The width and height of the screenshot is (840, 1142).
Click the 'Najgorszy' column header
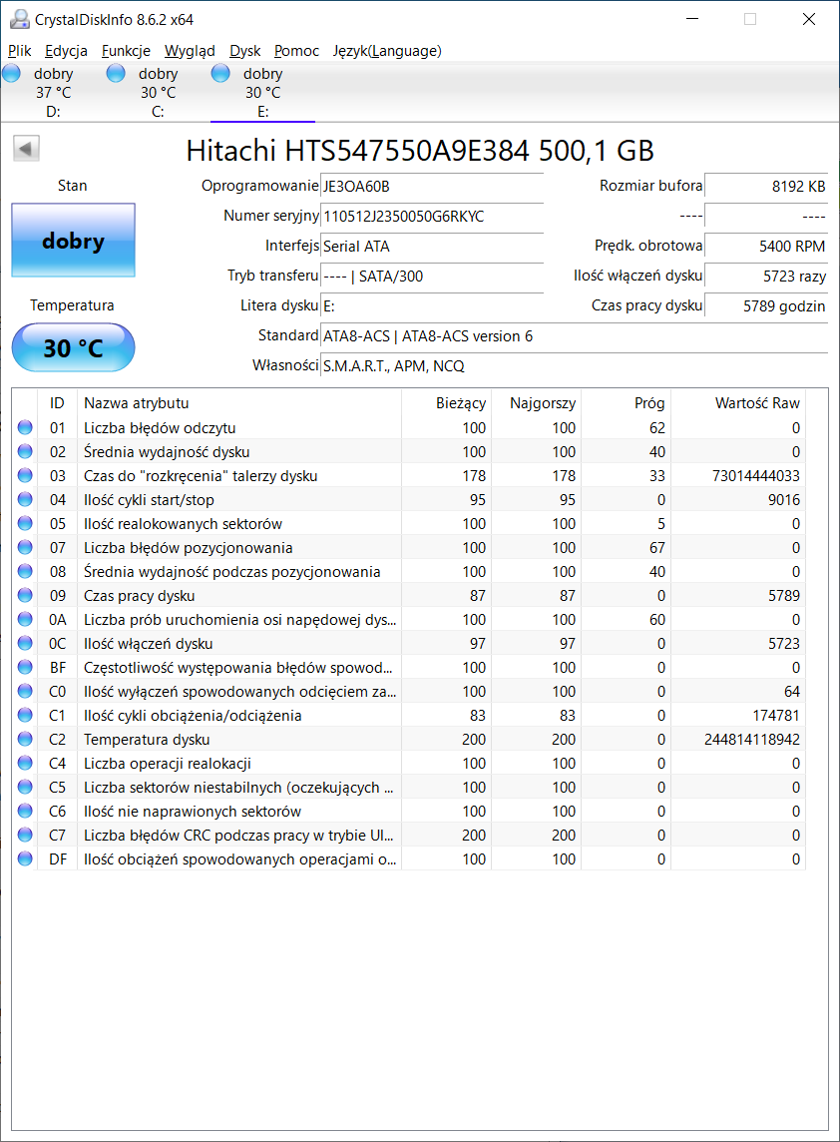[536, 402]
